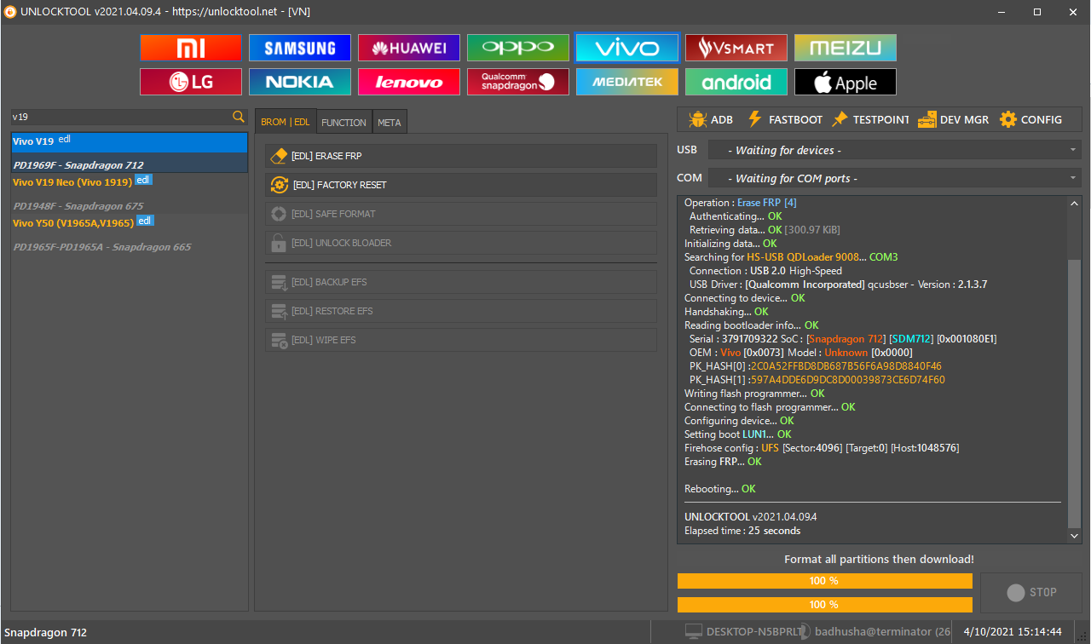Viewport: 1091px width, 644px height.
Task: Select the Vivo brand tile
Action: (627, 48)
